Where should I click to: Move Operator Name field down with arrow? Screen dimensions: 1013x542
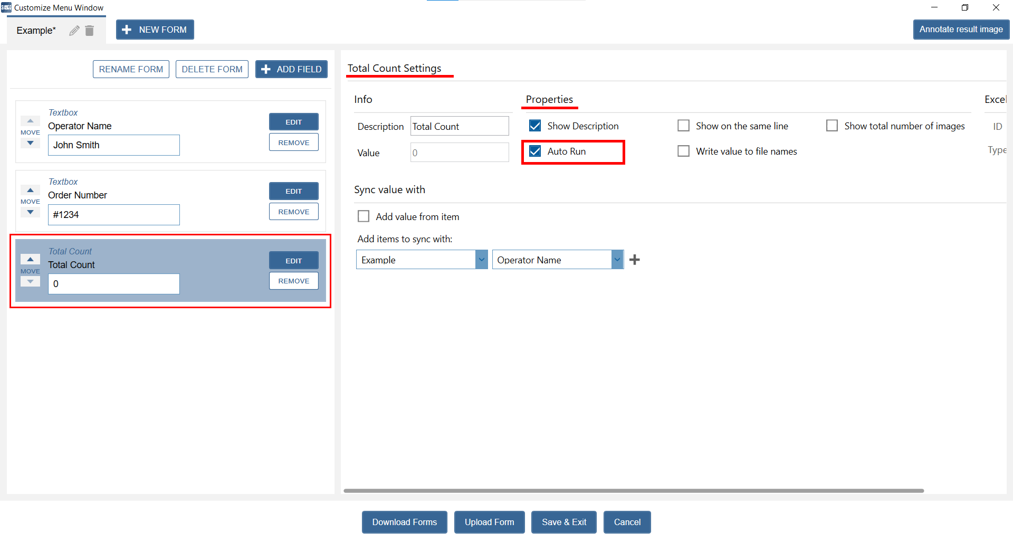30,143
